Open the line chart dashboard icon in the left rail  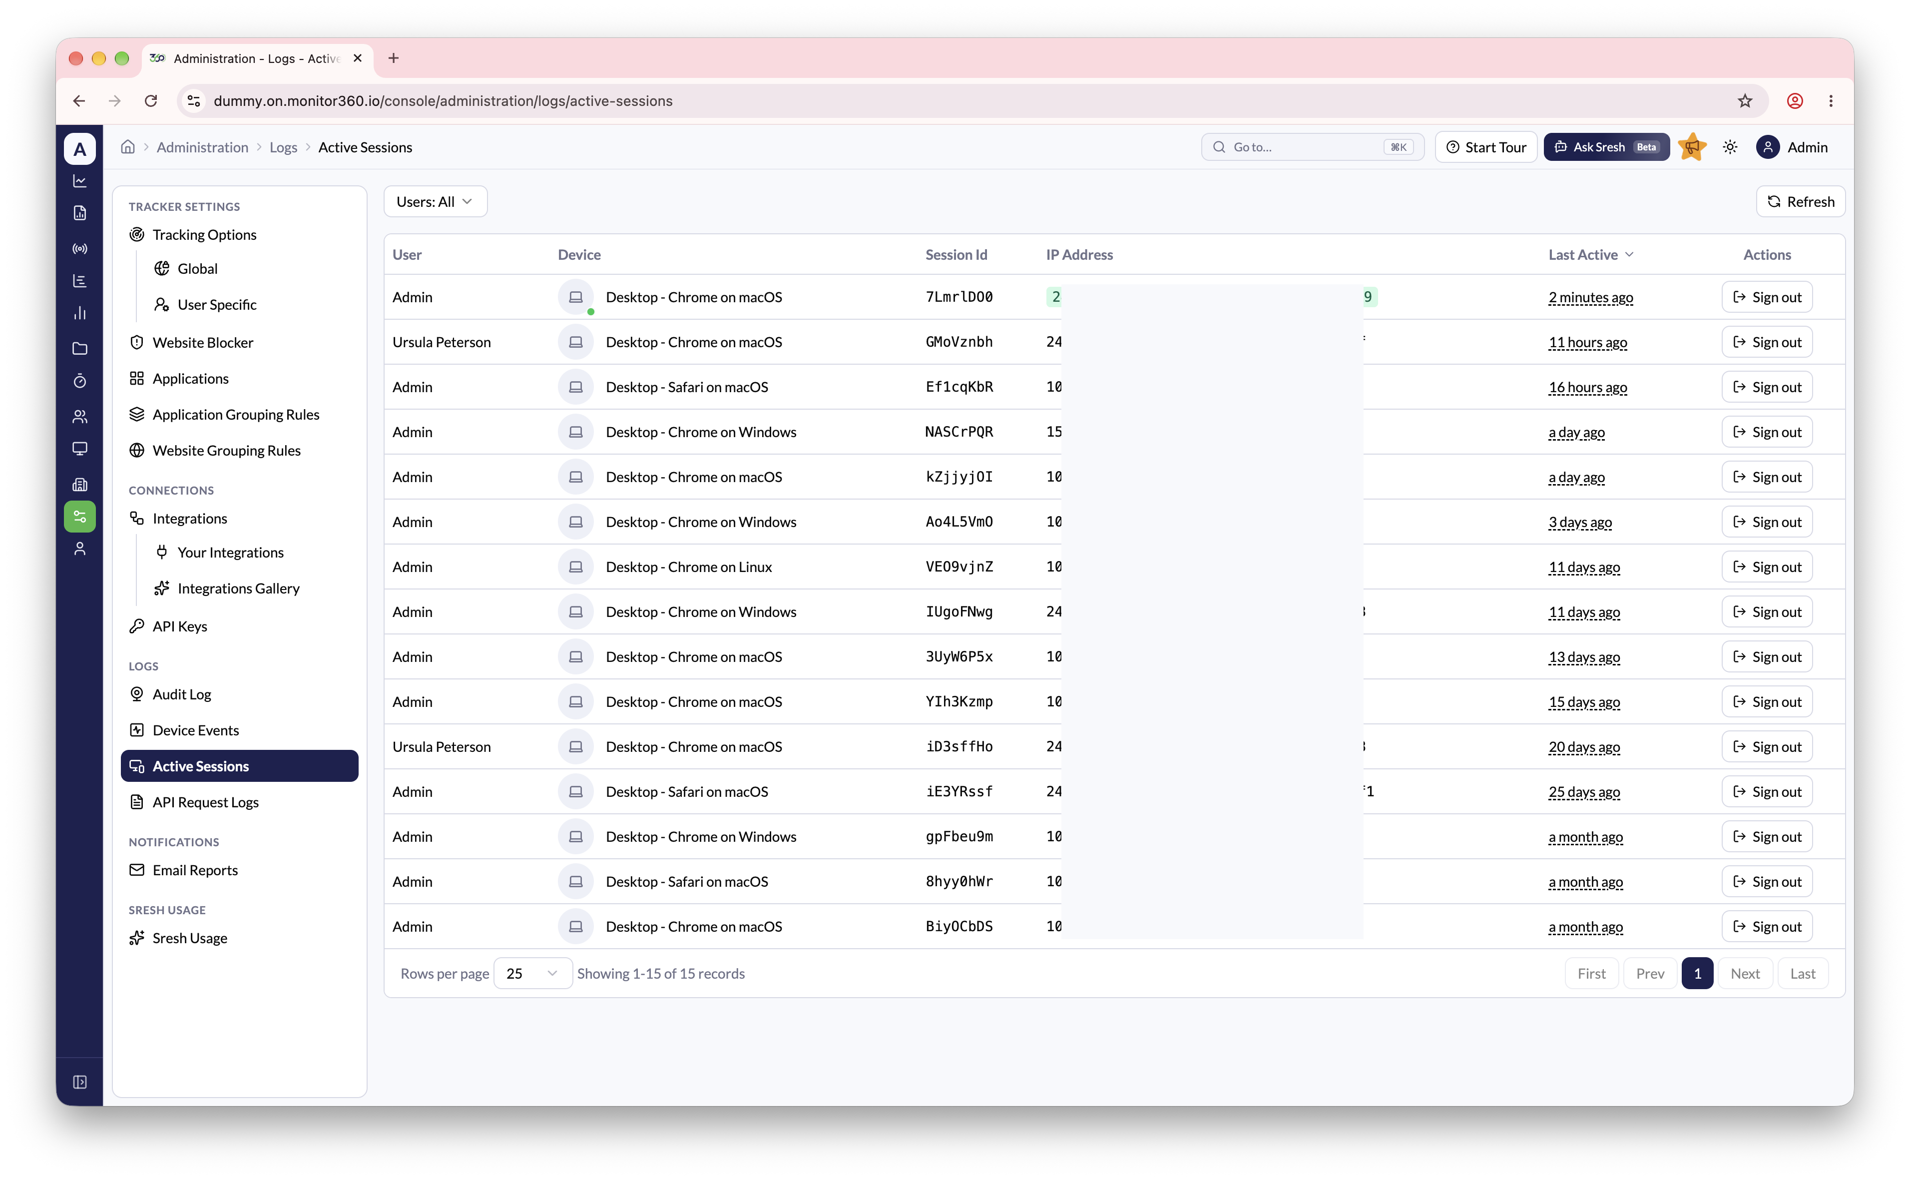click(x=79, y=181)
